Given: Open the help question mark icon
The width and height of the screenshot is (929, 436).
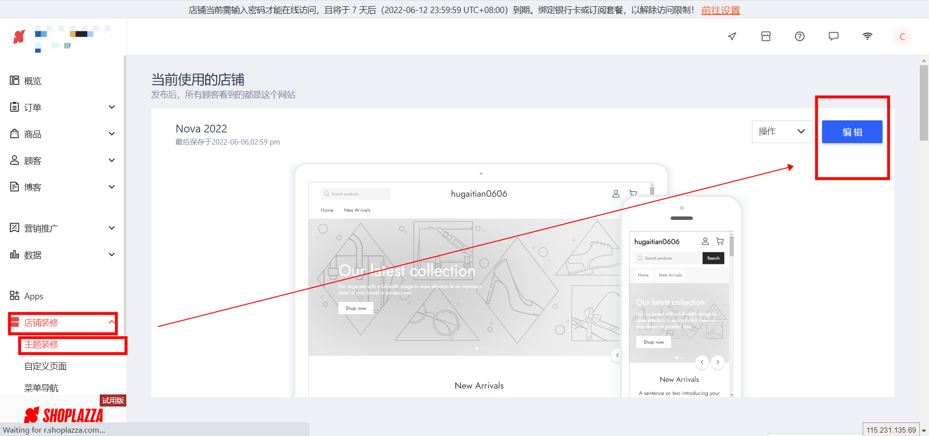Looking at the screenshot, I should click(x=800, y=36).
